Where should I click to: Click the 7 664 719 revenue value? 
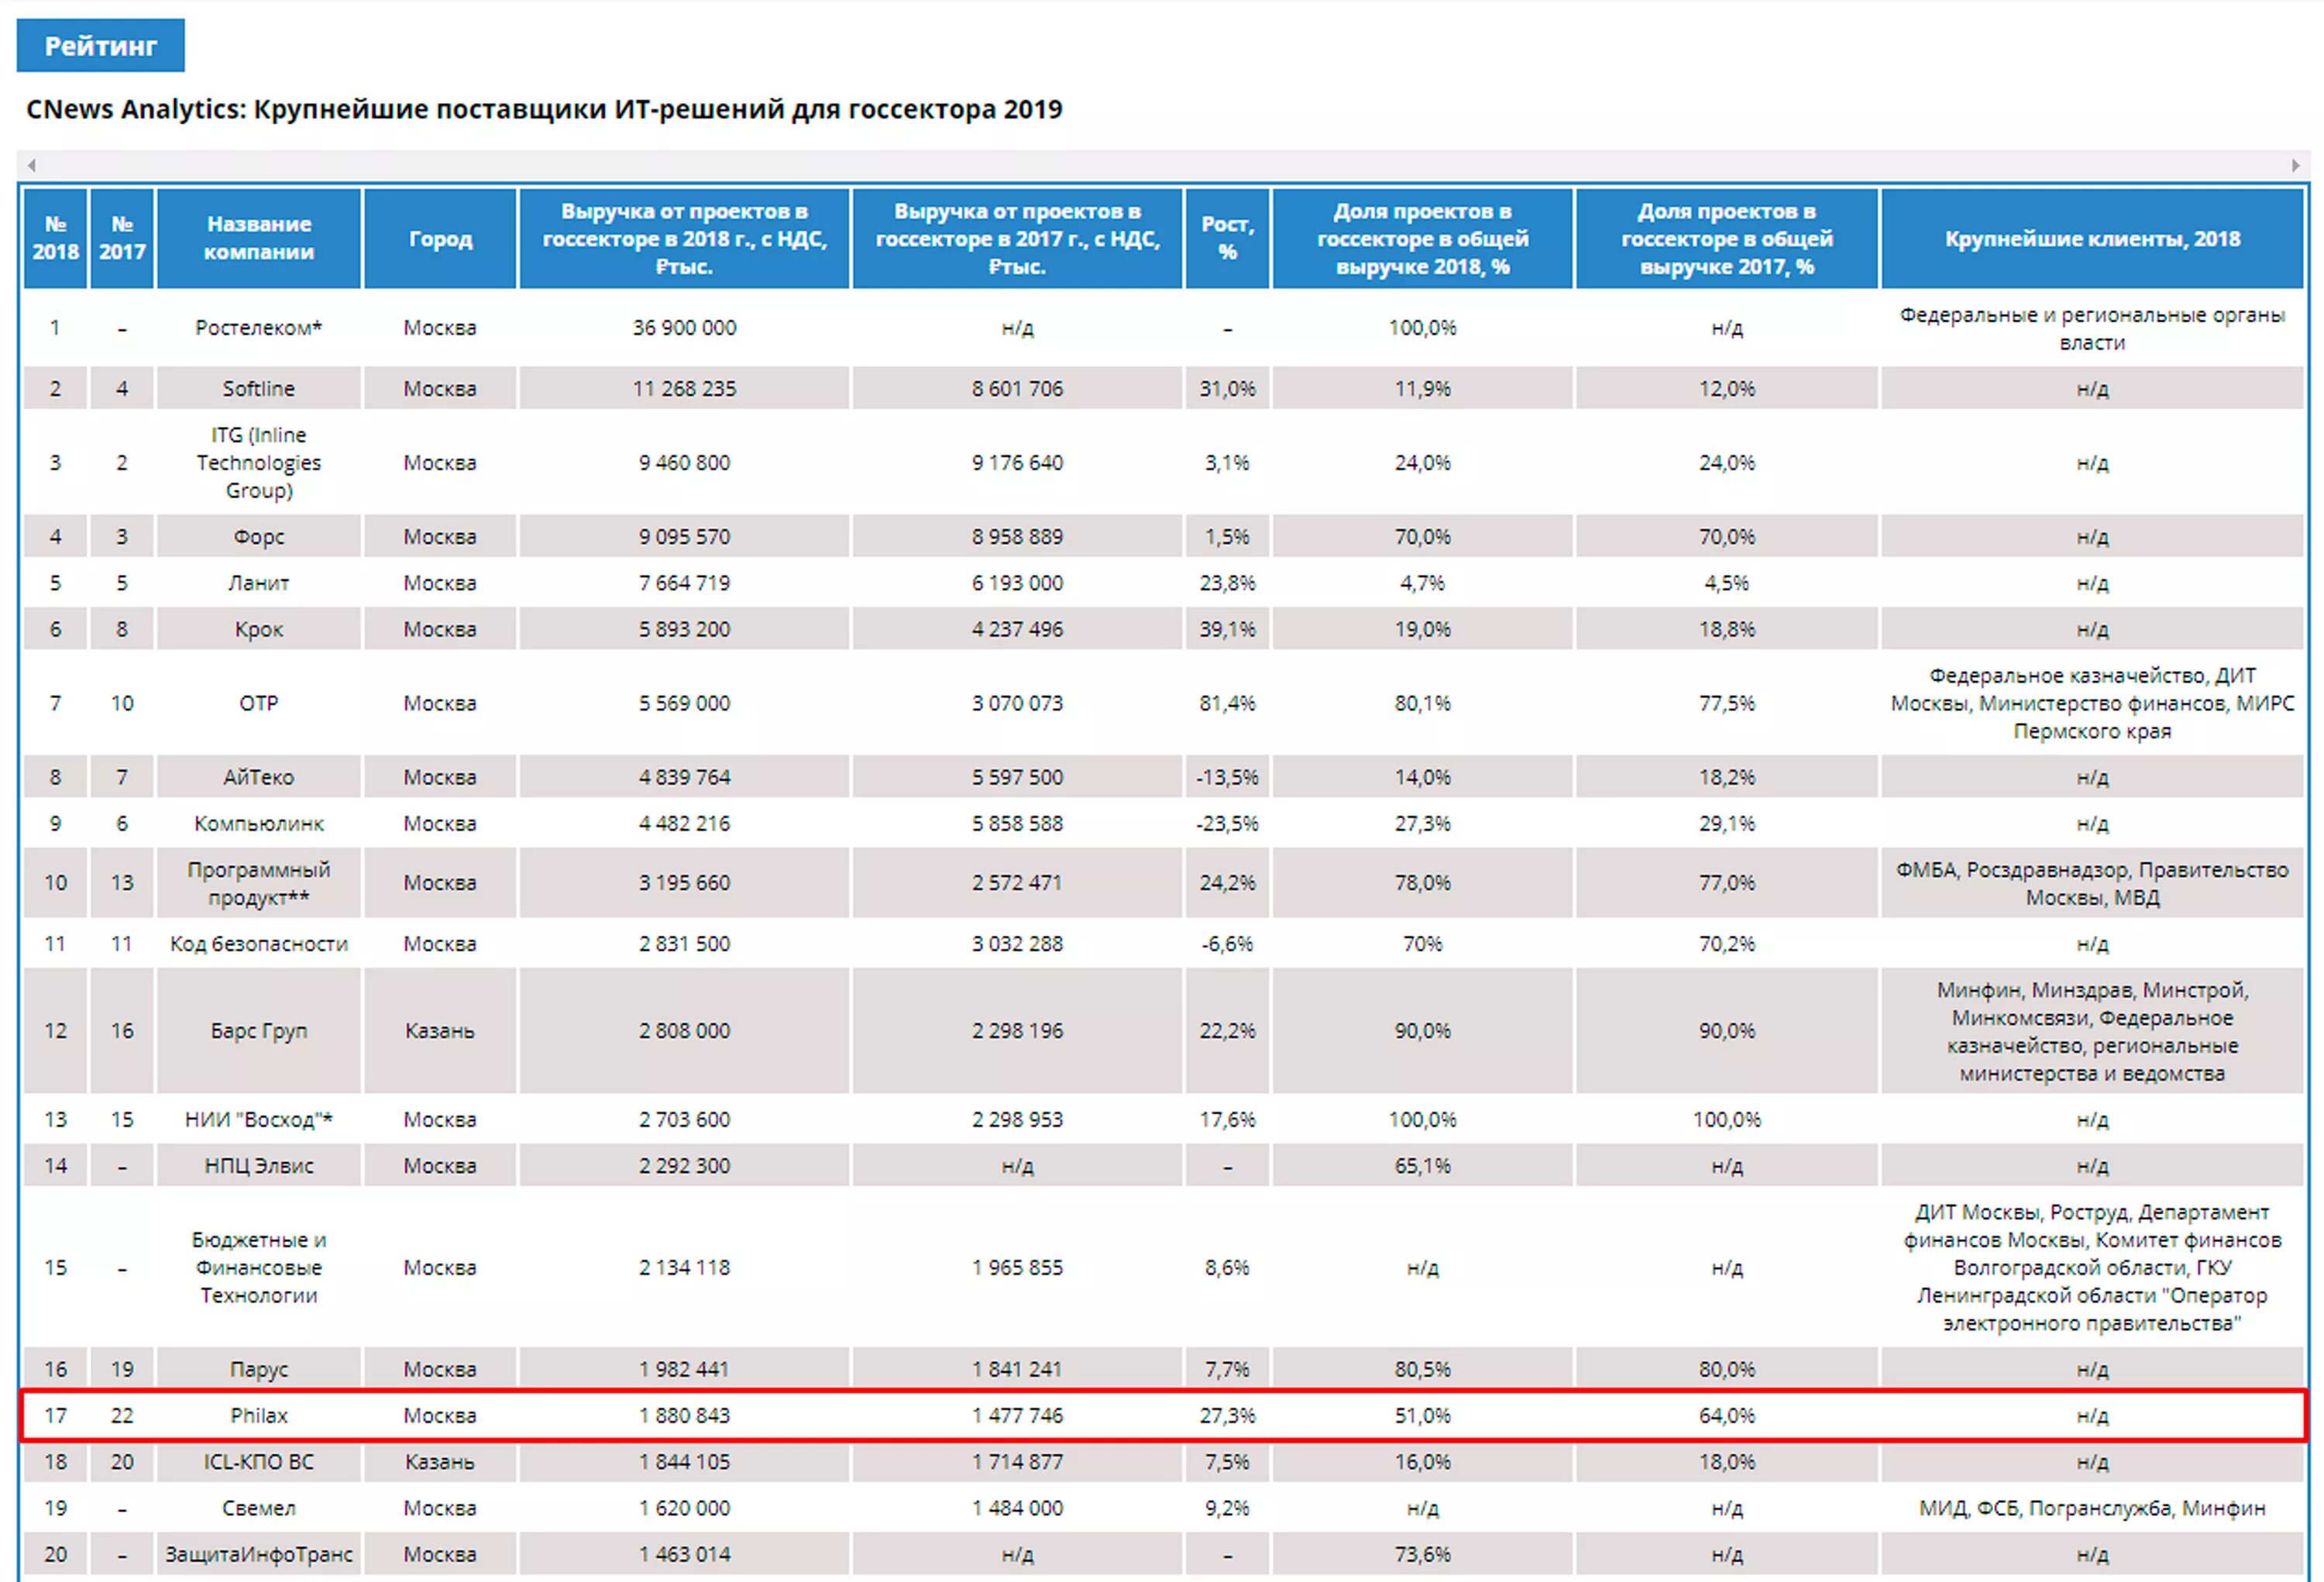tap(684, 583)
